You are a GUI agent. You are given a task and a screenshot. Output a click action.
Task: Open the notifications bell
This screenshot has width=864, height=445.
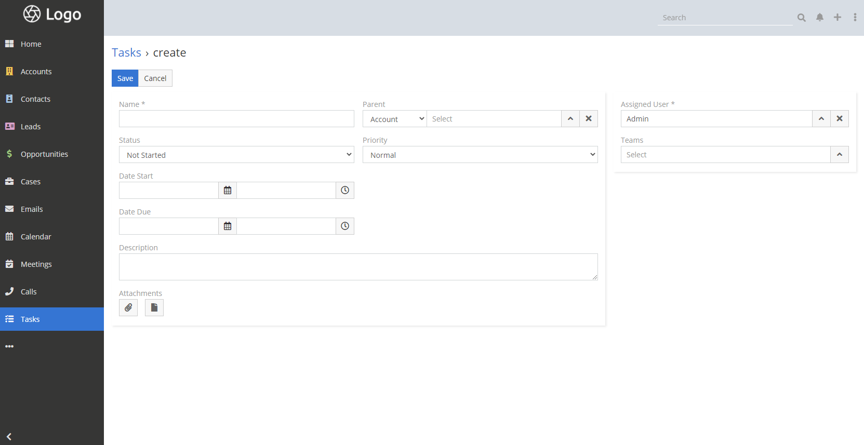click(x=820, y=18)
